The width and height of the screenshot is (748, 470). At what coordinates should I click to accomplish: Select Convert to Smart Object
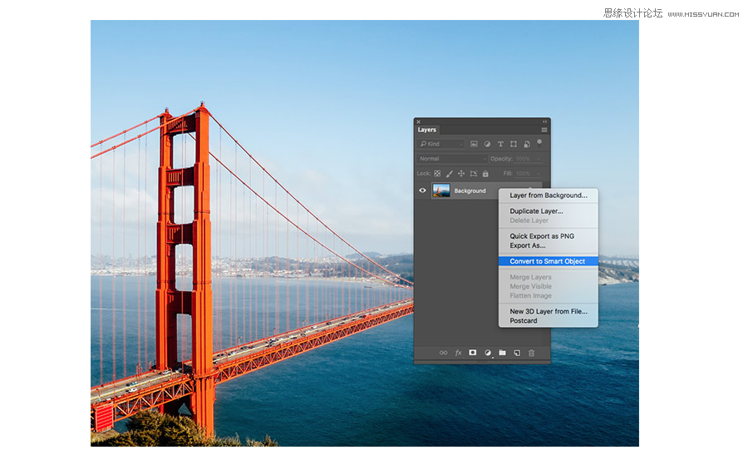[549, 261]
